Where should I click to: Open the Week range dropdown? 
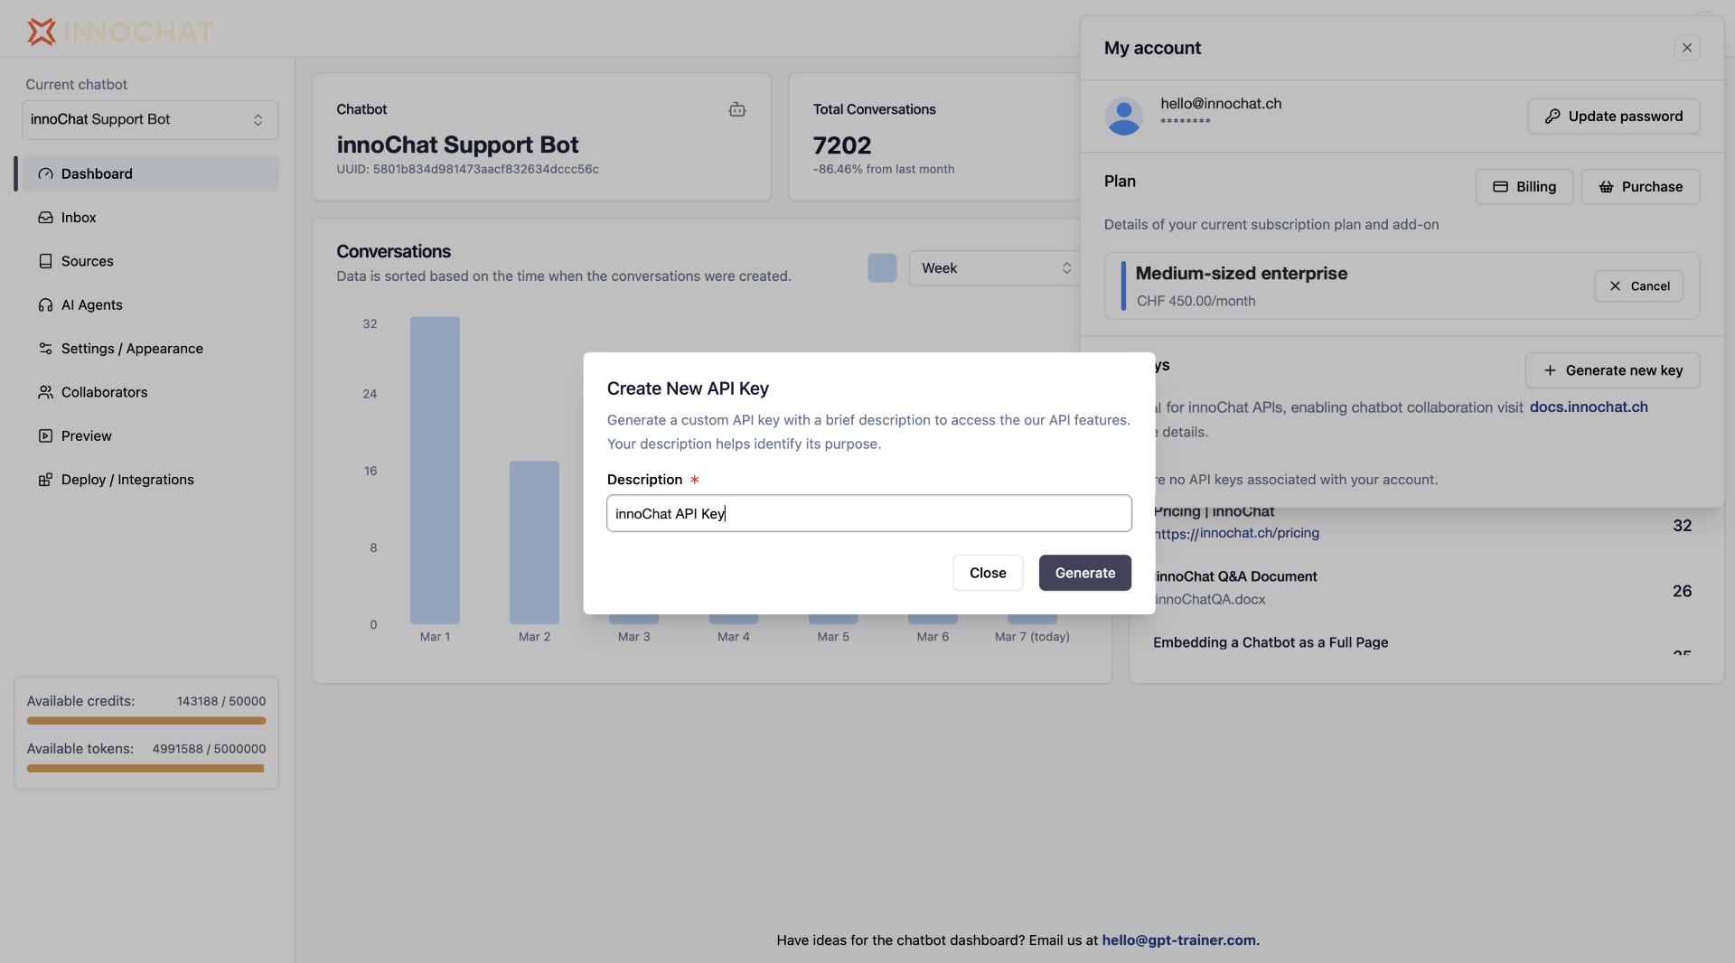(995, 268)
